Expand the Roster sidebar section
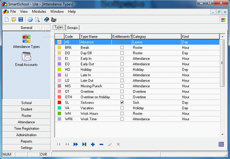Viewport: 230px width, 159px height. (x=26, y=116)
